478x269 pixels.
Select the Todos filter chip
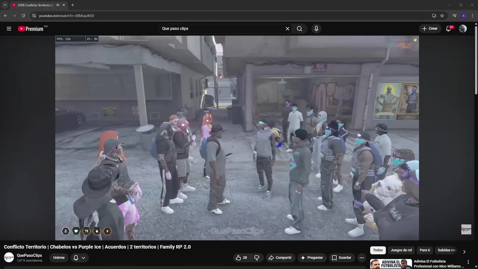click(x=378, y=250)
